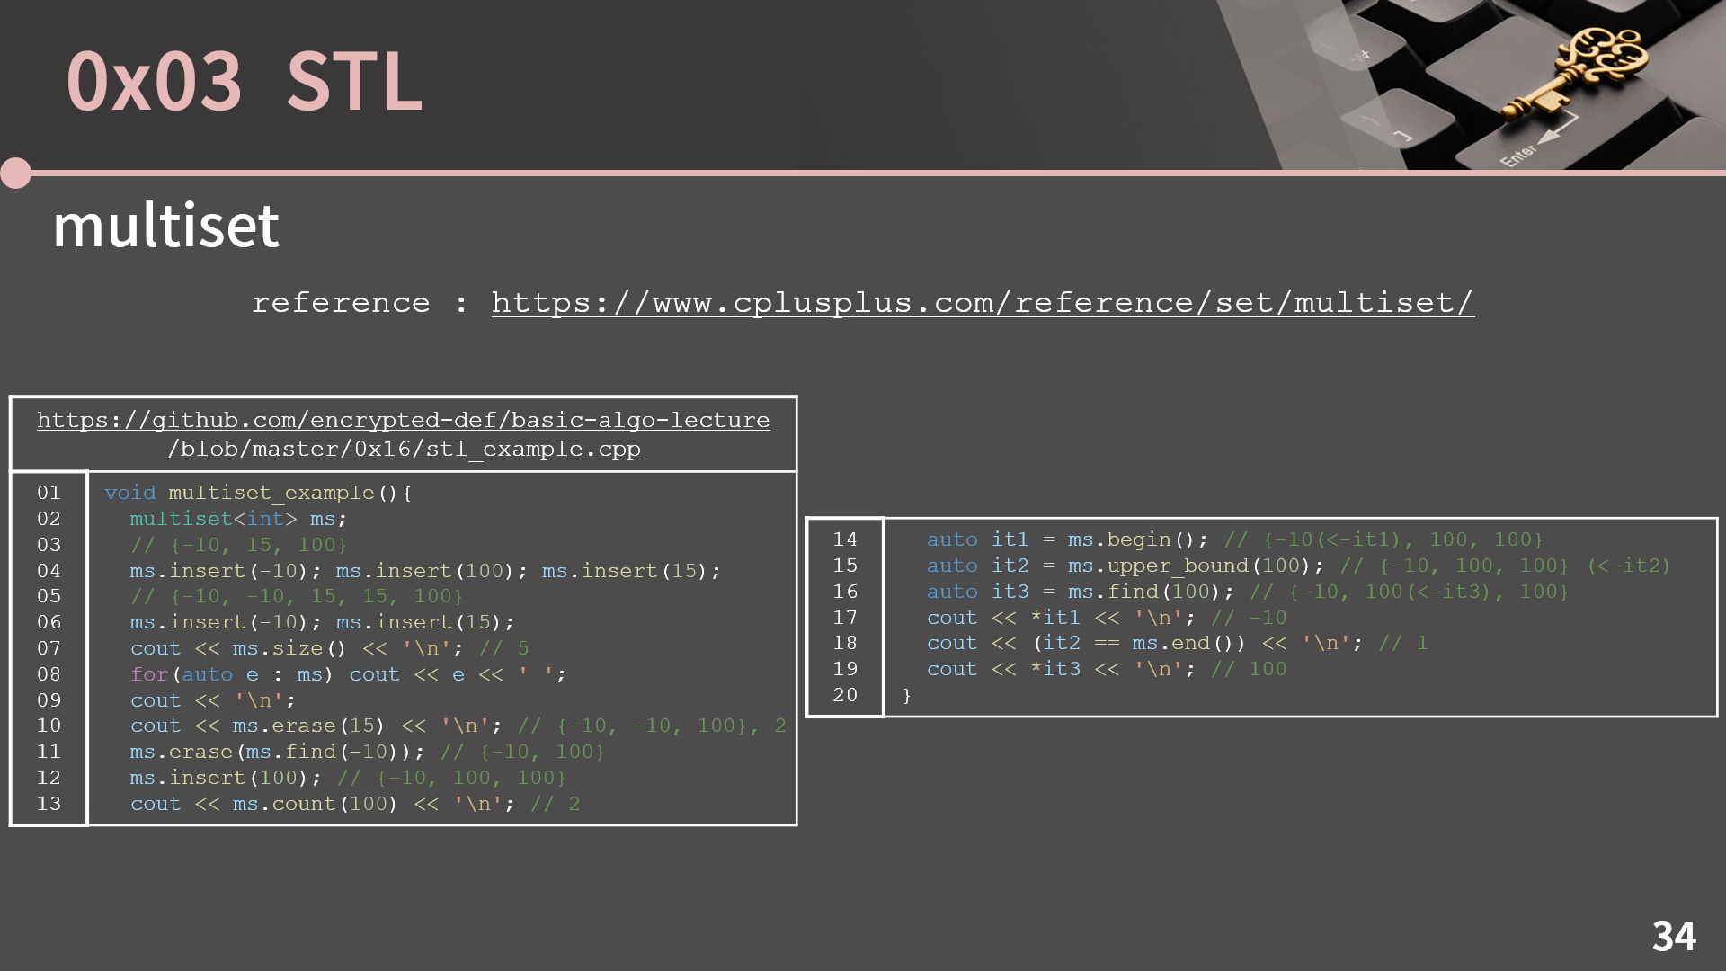This screenshot has height=971, width=1726.
Task: Click the ms.upper_bound(100) code line
Action: click(1298, 566)
